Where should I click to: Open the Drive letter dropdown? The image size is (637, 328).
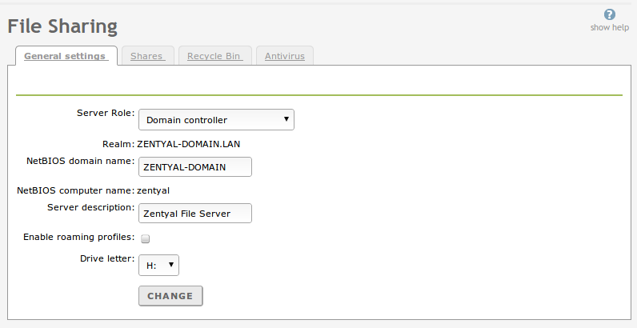click(158, 265)
